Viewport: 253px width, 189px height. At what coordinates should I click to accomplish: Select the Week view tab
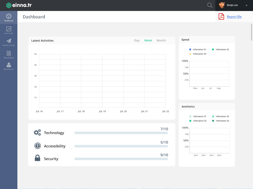(x=148, y=40)
